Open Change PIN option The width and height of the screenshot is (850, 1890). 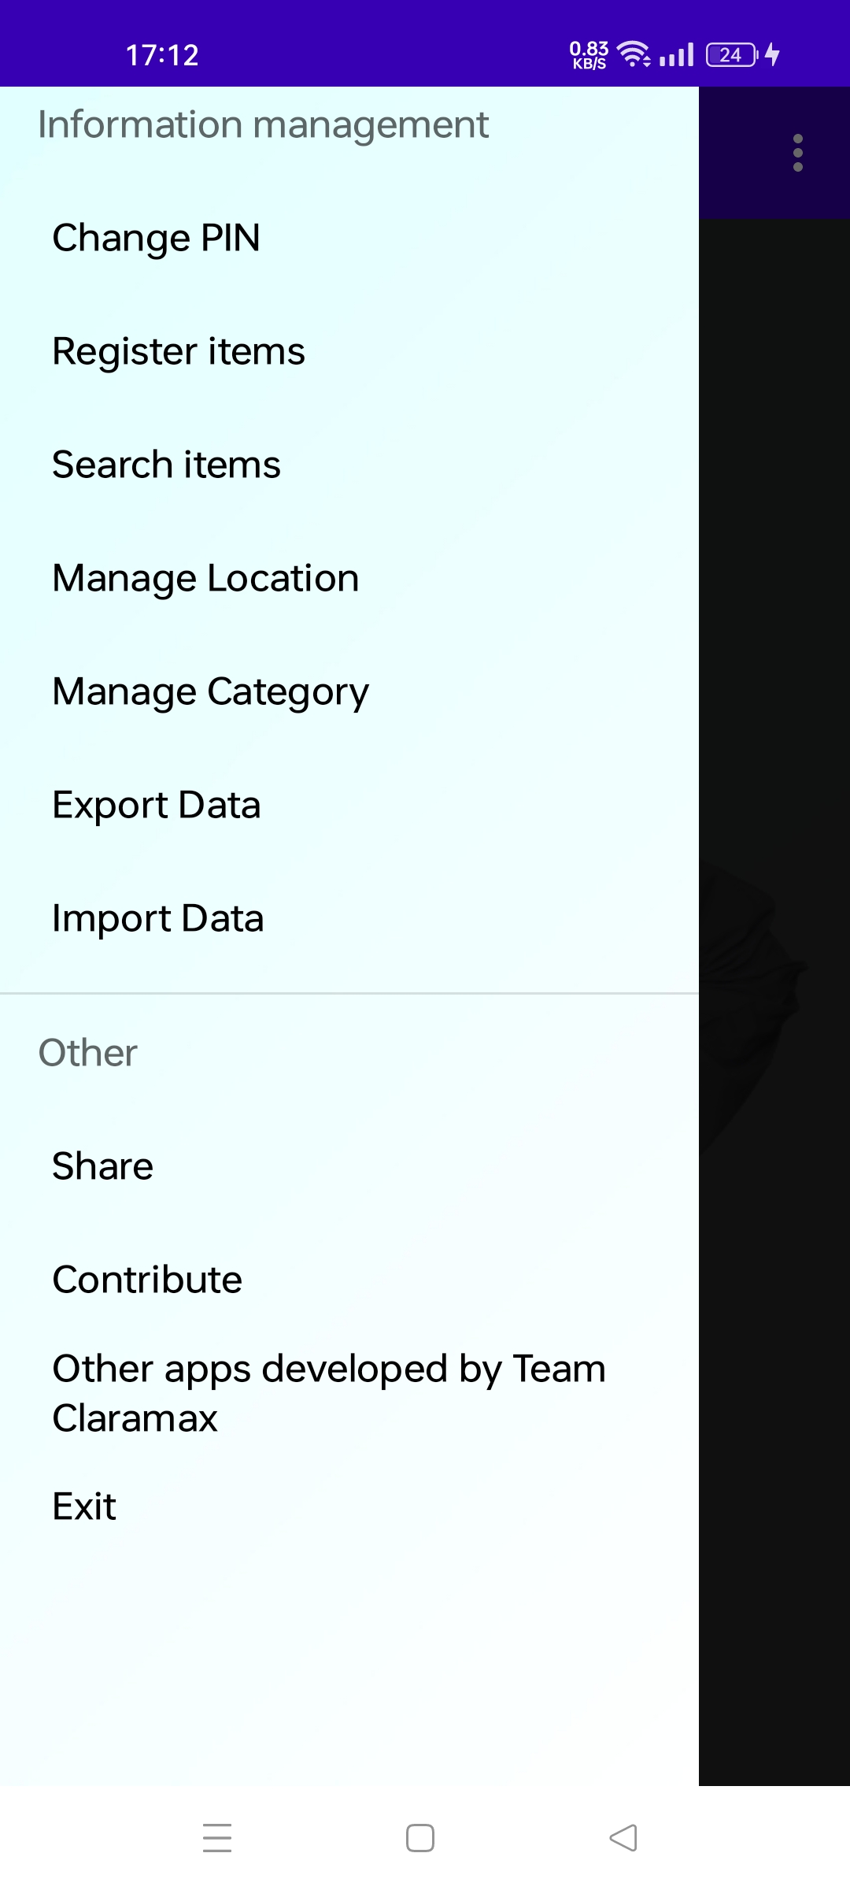pos(349,238)
